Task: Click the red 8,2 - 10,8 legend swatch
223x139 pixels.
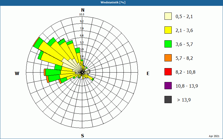Action: pyautogui.click(x=168, y=72)
